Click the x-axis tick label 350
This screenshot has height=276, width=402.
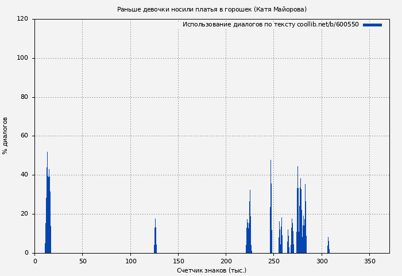pos(369,261)
